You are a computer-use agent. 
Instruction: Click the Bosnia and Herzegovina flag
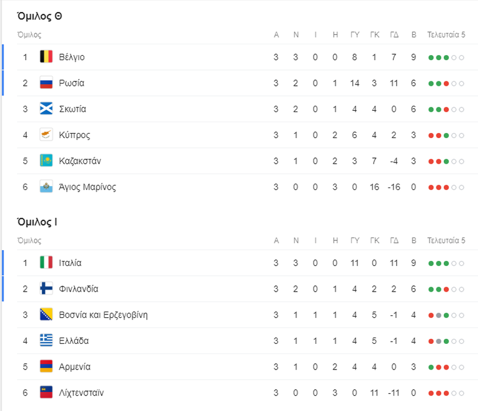46,314
